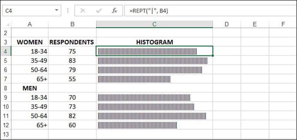297x140 pixels.
Task: Click the histogram bar cell in row 10
Action: coord(154,107)
